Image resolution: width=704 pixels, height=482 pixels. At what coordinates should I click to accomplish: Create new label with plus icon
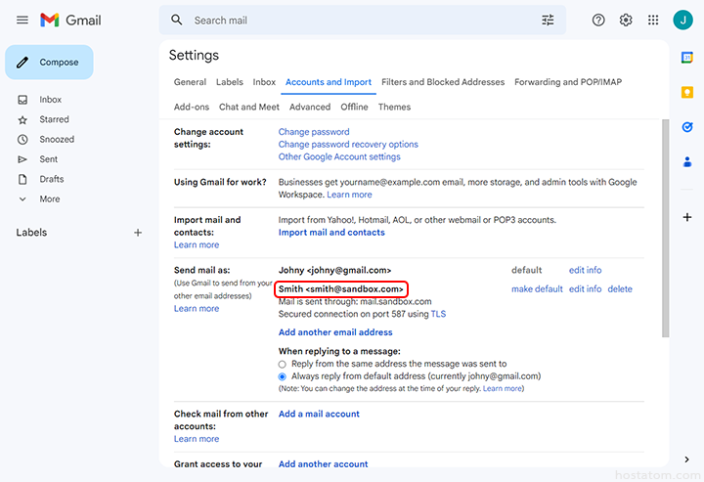[138, 233]
